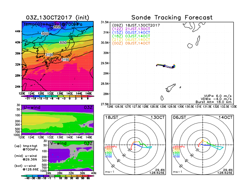The height and width of the screenshot is (192, 249).
Task: Select orange legend entry '(00Z) 09JST,14OCT'
Action: [131, 43]
